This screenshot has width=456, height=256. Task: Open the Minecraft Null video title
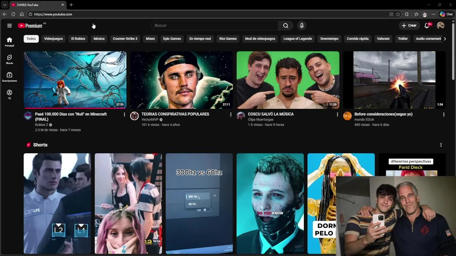click(x=71, y=117)
